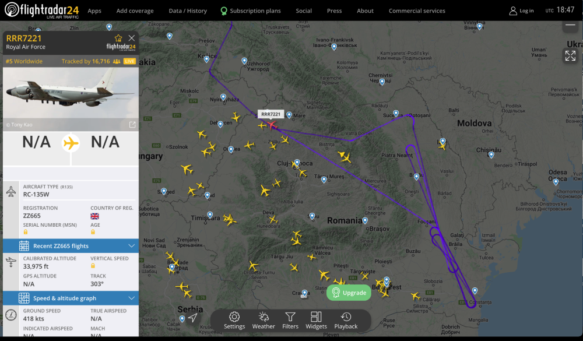Enter fullscreen map view
The width and height of the screenshot is (583, 341).
click(570, 55)
